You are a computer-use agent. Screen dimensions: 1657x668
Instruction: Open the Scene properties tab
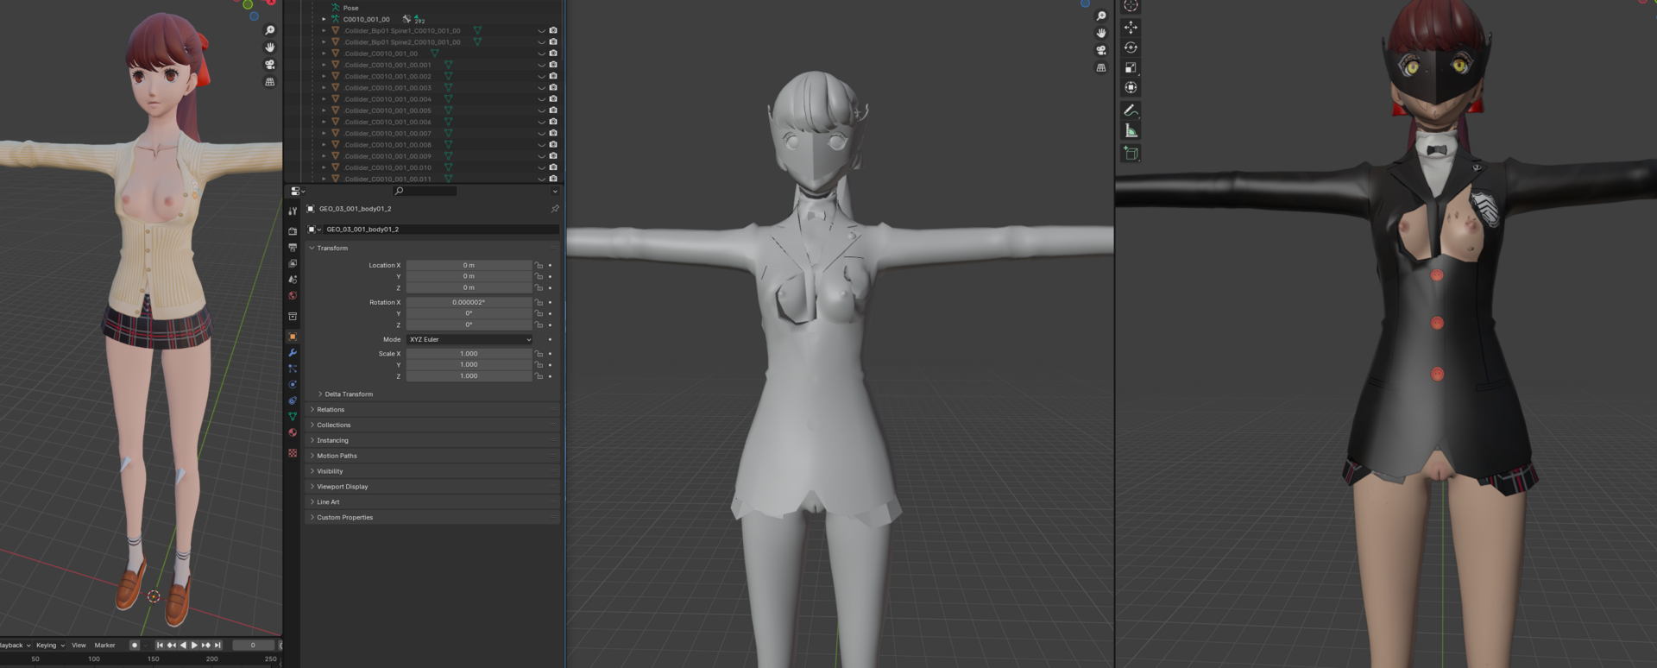(x=293, y=280)
